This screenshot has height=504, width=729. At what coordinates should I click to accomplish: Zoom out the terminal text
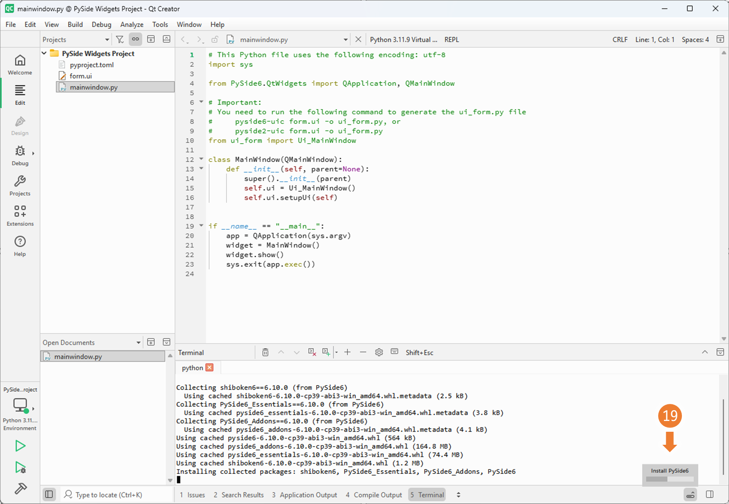click(363, 352)
